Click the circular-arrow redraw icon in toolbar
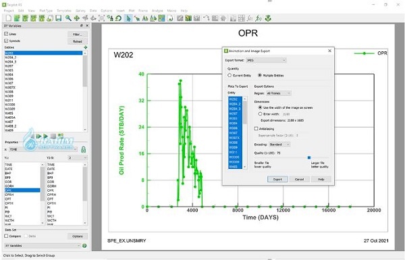 (x=118, y=18)
